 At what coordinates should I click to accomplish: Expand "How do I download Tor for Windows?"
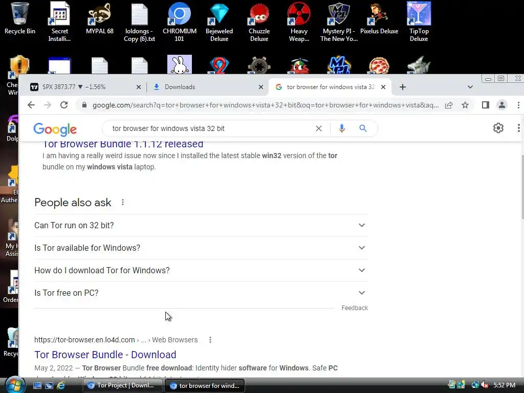click(x=201, y=270)
